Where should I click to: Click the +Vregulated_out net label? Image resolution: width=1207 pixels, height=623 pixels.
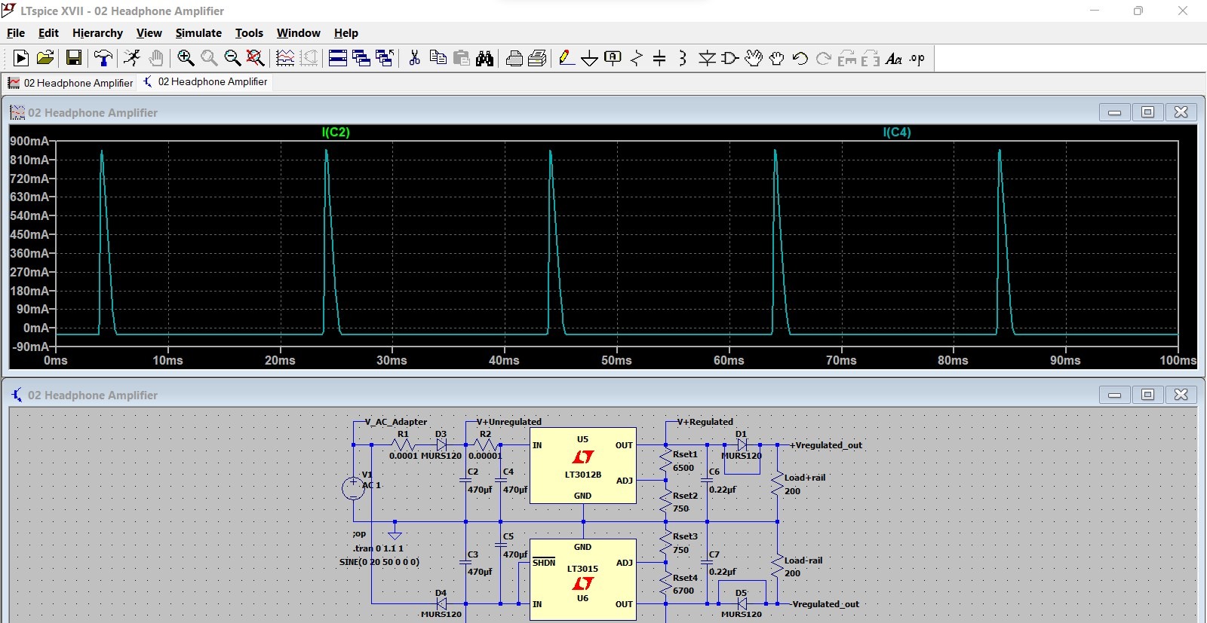(x=826, y=445)
